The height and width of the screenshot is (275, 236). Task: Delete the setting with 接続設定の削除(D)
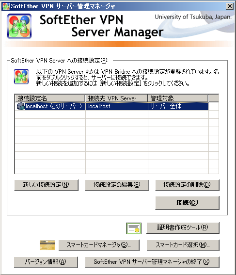(x=187, y=185)
